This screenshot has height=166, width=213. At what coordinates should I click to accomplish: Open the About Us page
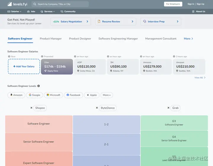tap(199, 12)
